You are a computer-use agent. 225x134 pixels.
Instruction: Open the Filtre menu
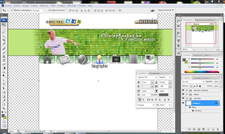point(53,6)
